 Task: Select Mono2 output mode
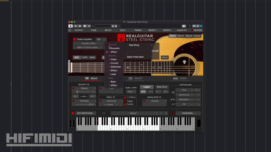point(189,36)
